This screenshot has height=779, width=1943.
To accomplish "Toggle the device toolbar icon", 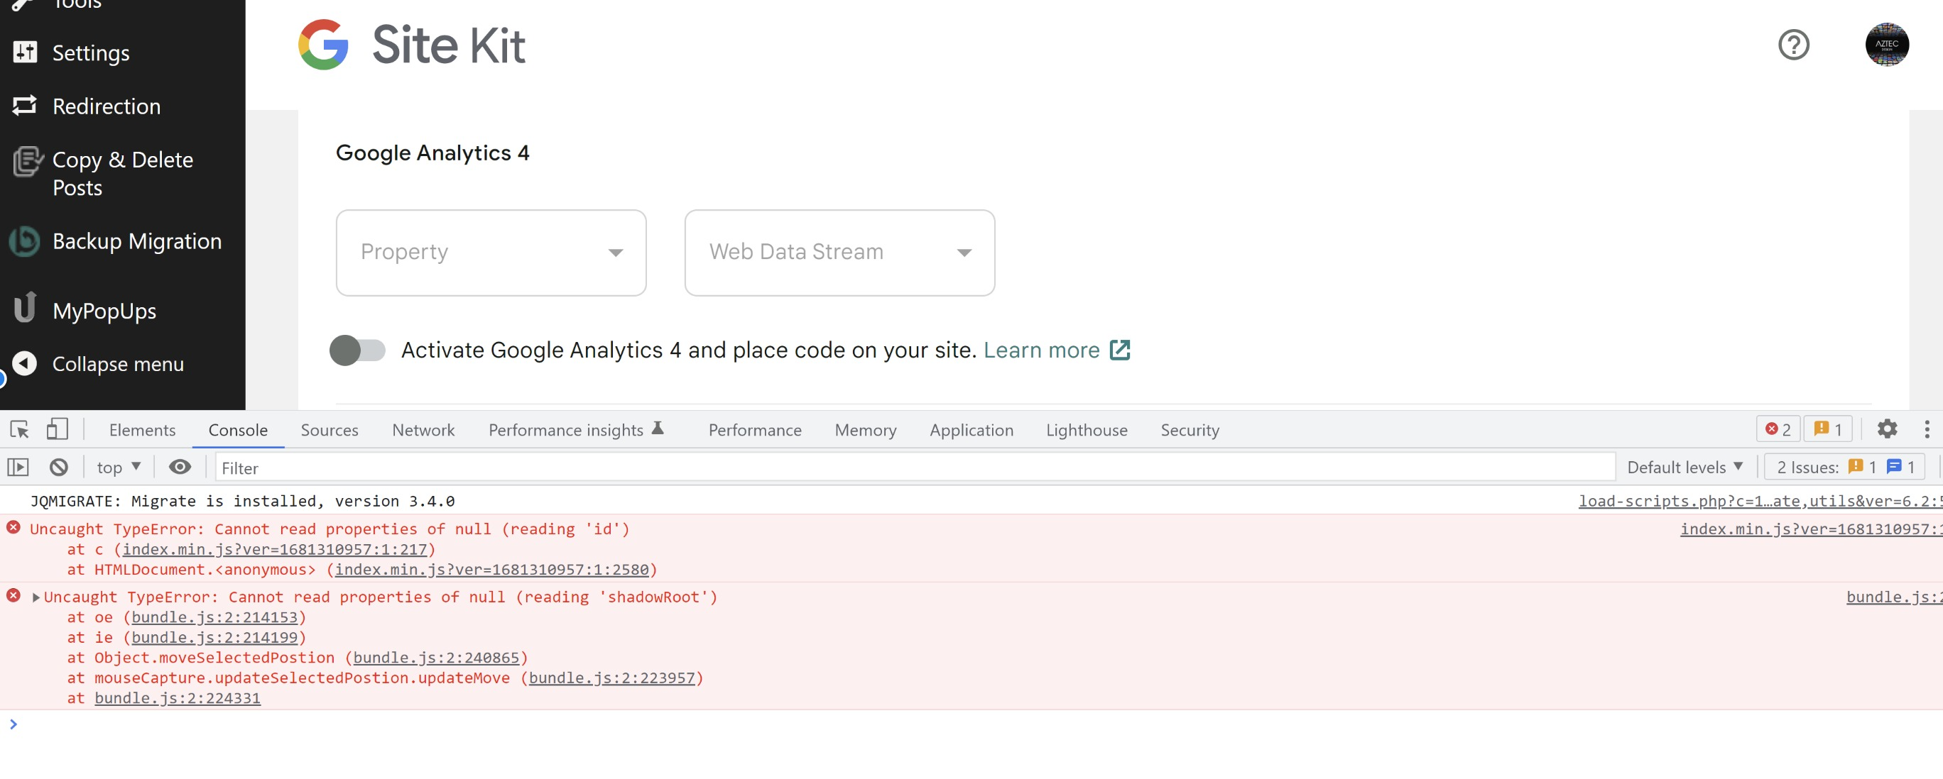I will (56, 429).
